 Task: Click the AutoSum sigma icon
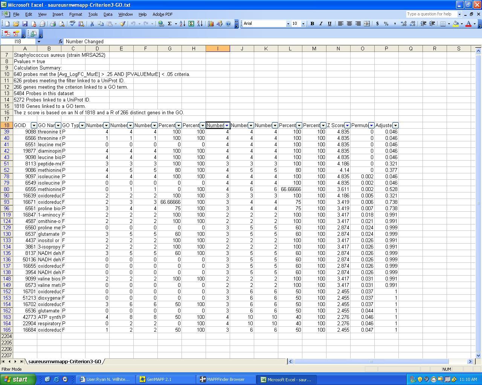point(170,24)
